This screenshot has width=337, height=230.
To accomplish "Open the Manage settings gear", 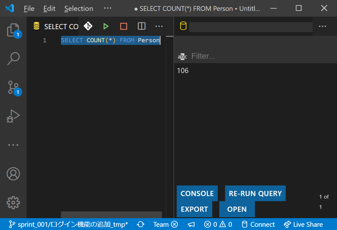I will (x=13, y=202).
